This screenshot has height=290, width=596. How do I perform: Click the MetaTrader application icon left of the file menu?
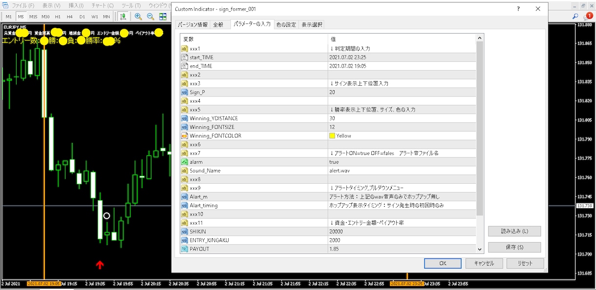(4, 5)
